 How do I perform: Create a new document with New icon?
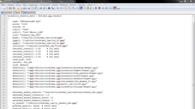pos(3,8)
